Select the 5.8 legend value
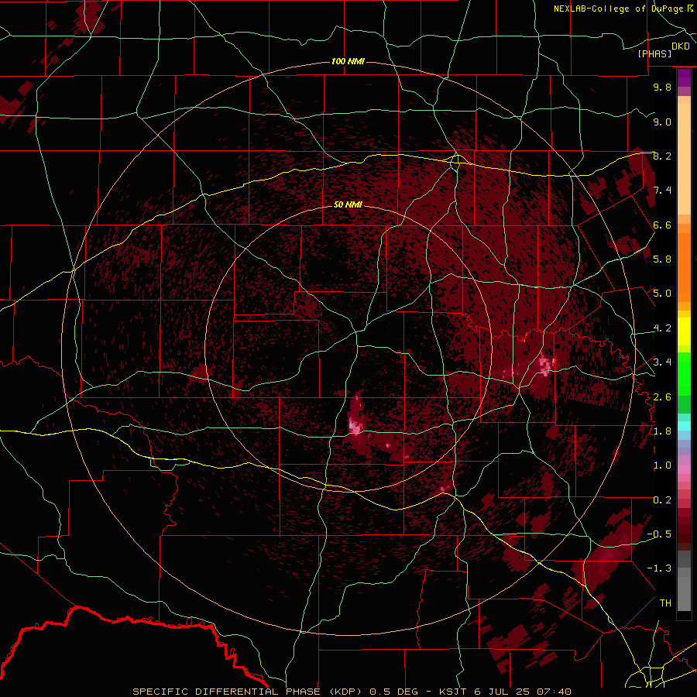Viewport: 697px width, 697px height. (662, 259)
